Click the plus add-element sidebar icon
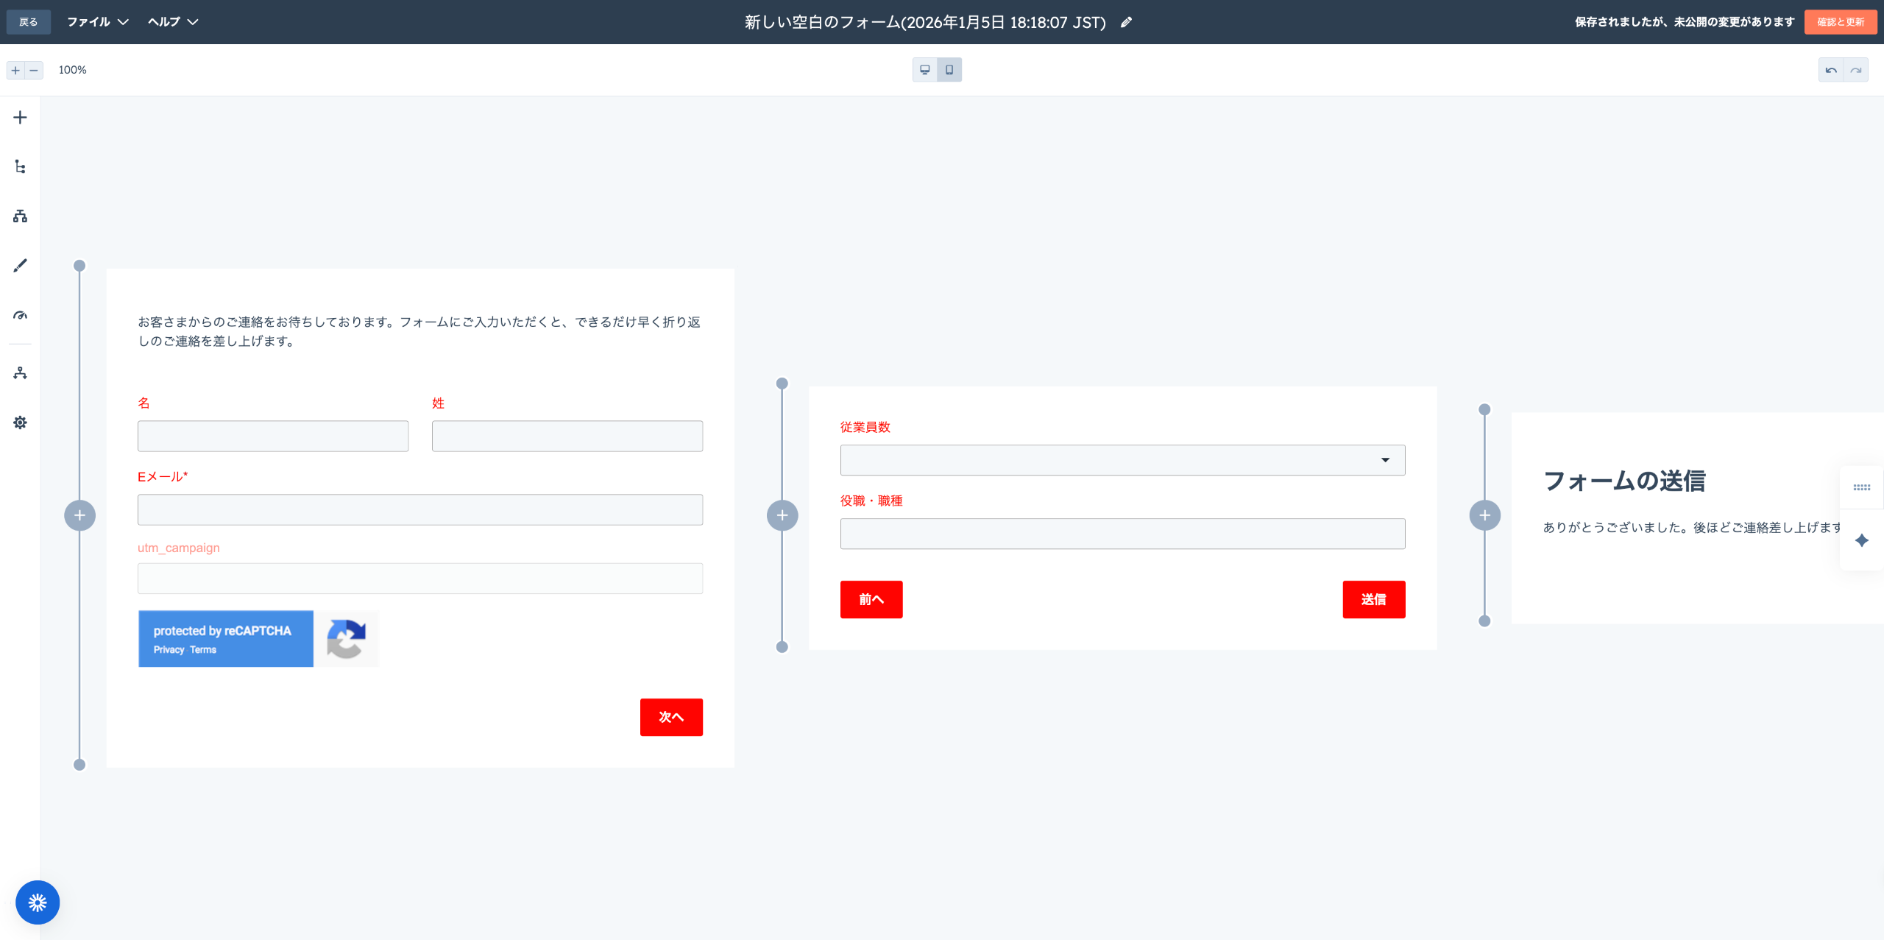Viewport: 1884px width, 940px height. (x=20, y=118)
